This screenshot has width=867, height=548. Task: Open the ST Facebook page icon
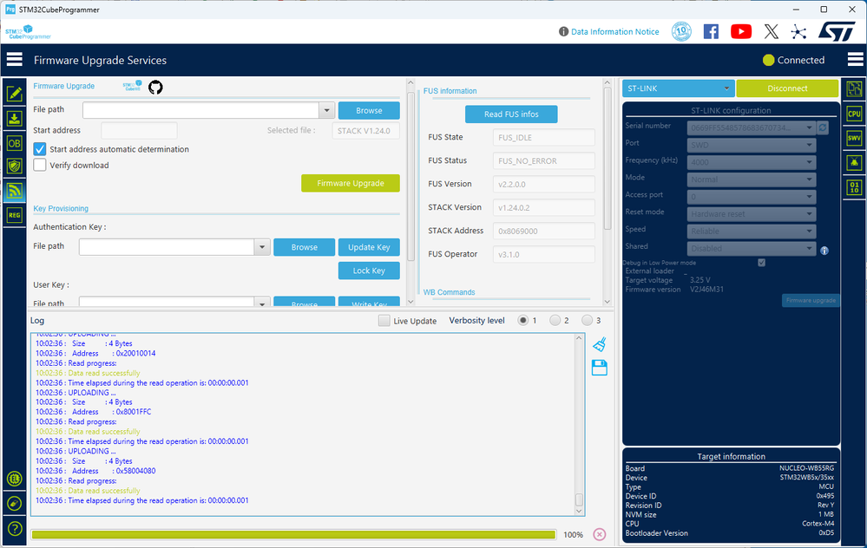(x=711, y=31)
